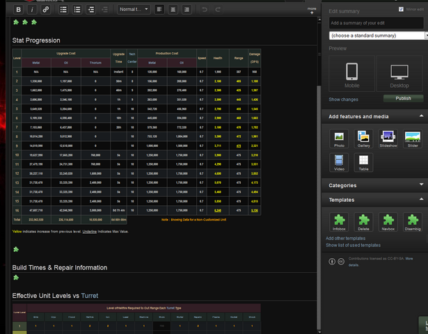Screen dimensions: 428x334
Task: Click the Upgrade Cost table header
Action: tap(66, 54)
